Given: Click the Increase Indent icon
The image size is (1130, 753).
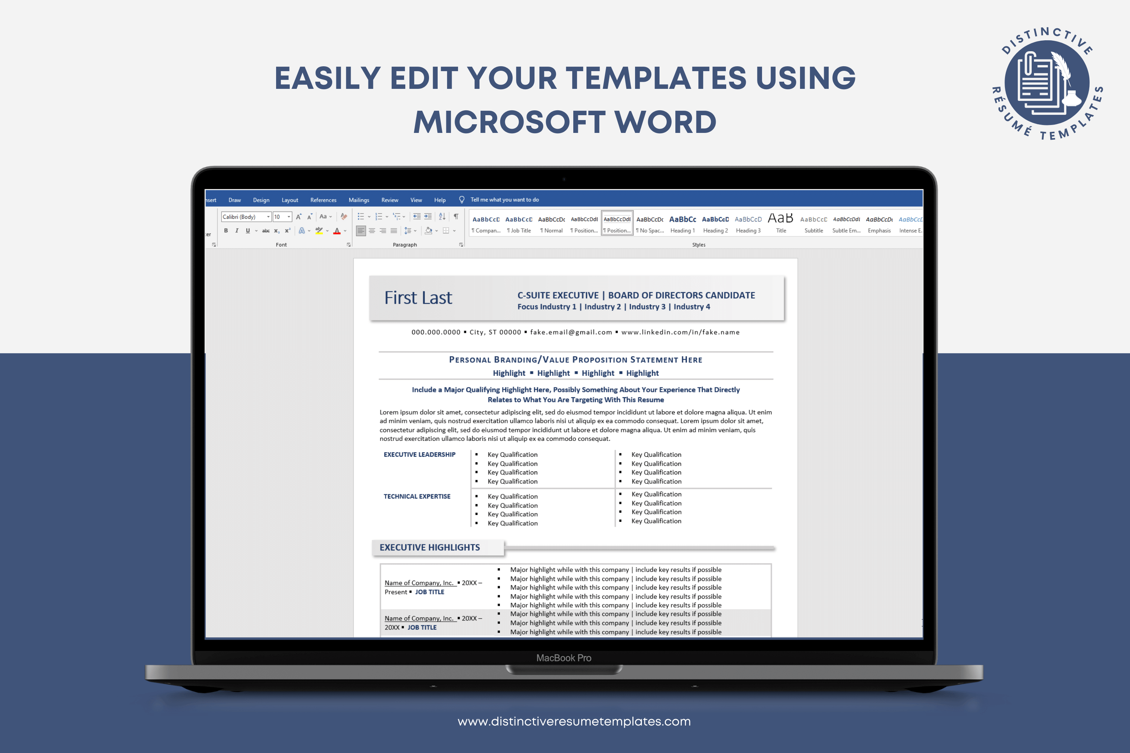Looking at the screenshot, I should pyautogui.click(x=428, y=216).
